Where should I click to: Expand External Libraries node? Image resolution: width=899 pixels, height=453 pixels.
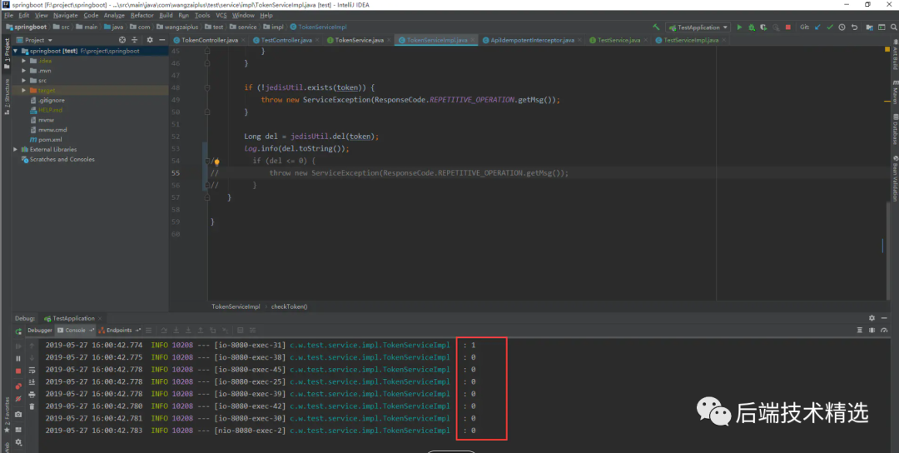tap(16, 149)
